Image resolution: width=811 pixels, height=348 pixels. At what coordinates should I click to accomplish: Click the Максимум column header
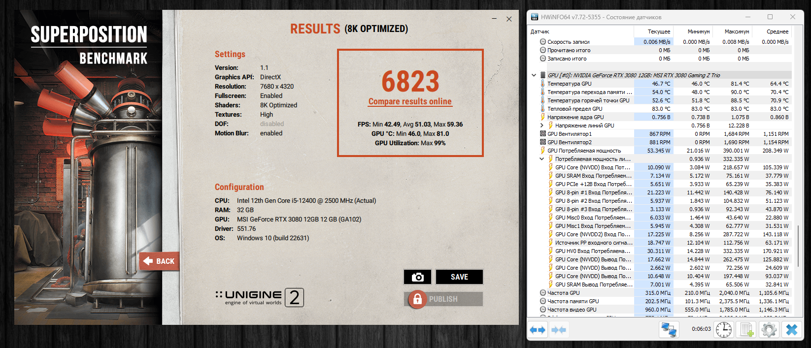732,32
